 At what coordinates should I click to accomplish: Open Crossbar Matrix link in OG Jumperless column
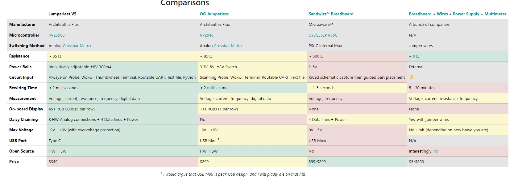(228, 46)
